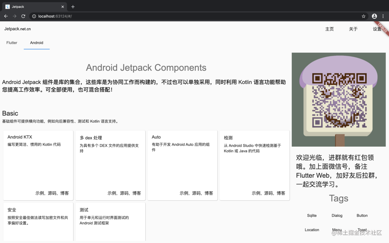The width and height of the screenshot is (389, 243).
Task: Open the 测试 component card
Action: (110, 222)
